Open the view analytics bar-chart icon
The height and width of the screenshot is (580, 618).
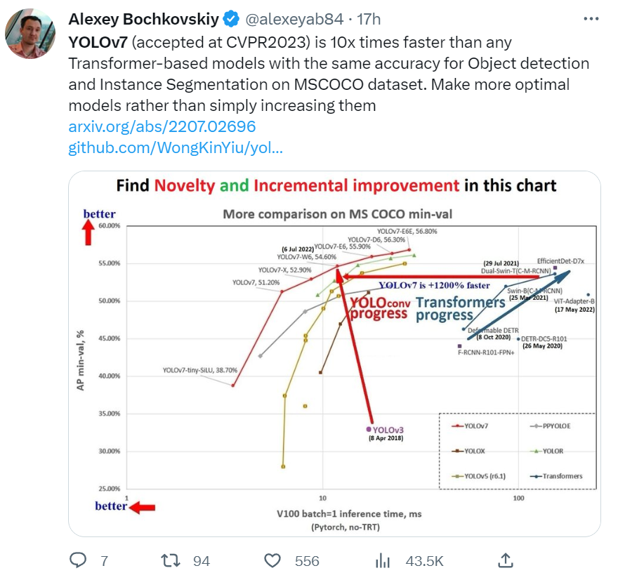pyautogui.click(x=382, y=560)
